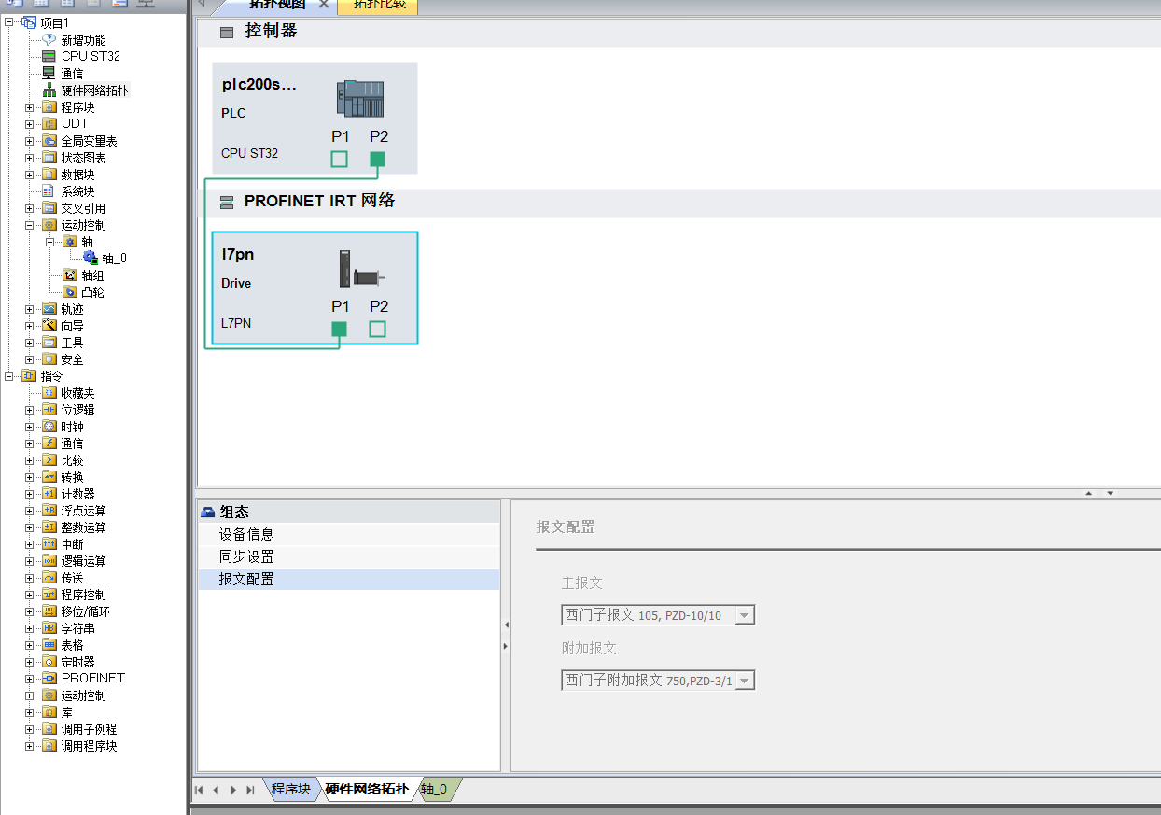Click the 凸轮 folder icon

(70, 291)
